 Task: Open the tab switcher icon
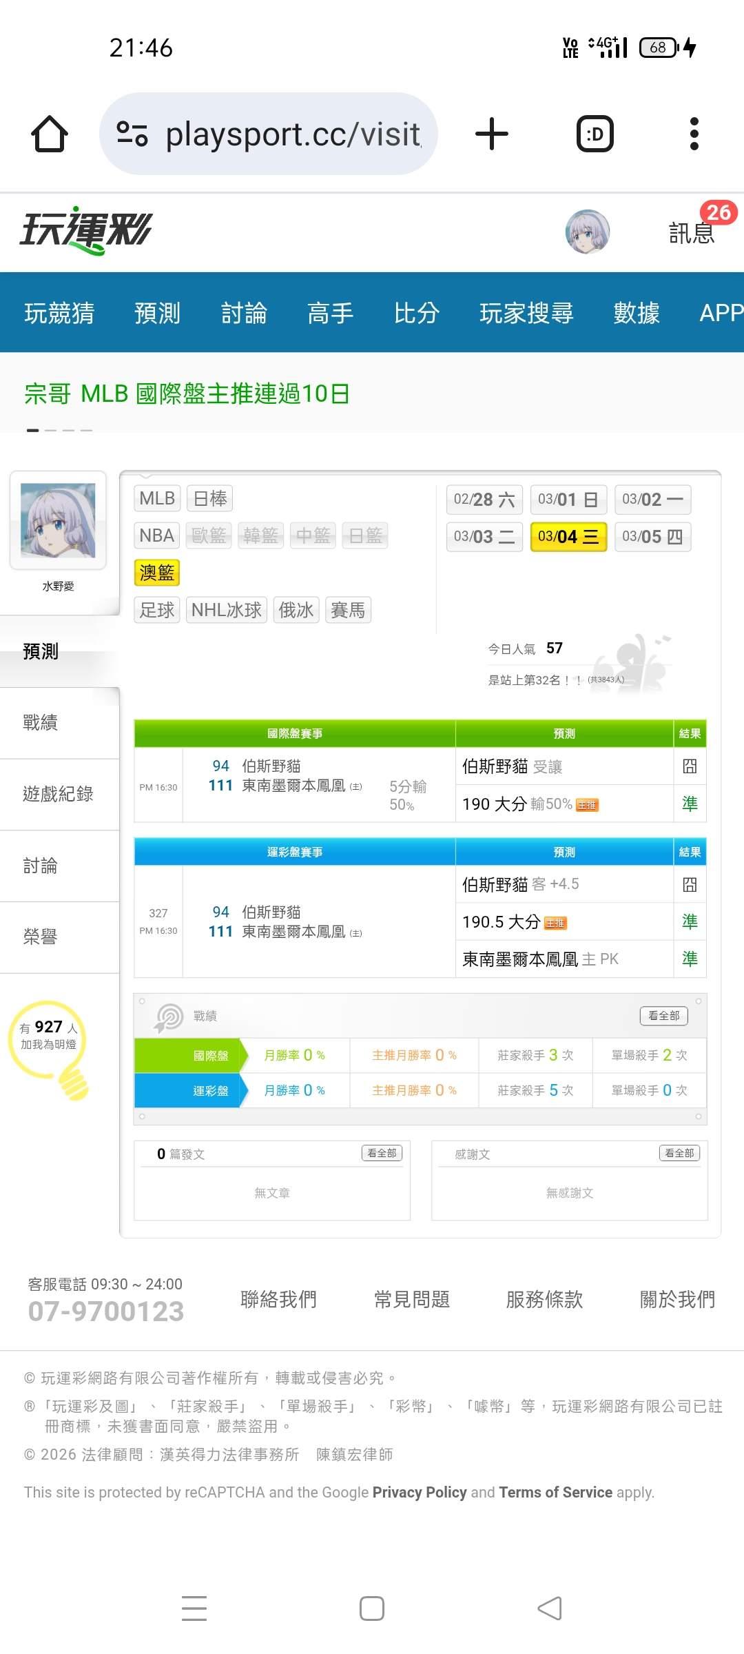tap(595, 134)
